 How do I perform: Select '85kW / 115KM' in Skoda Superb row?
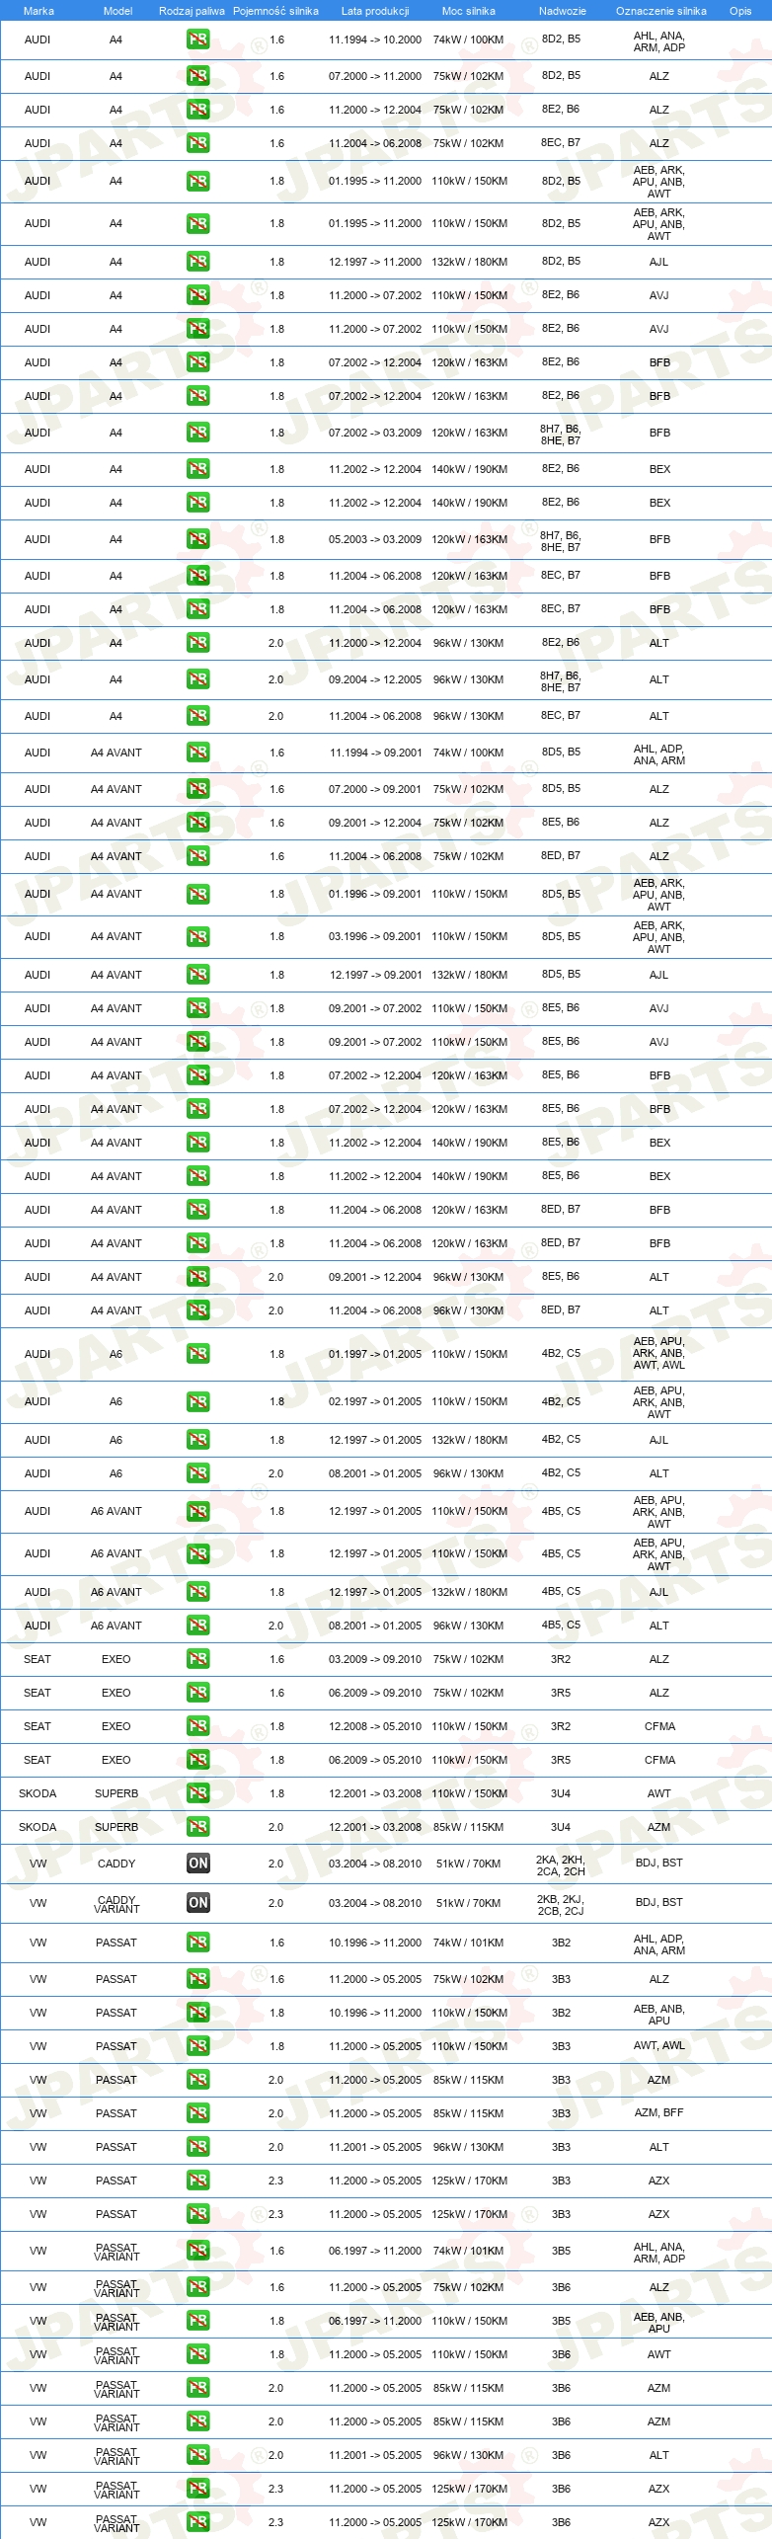[x=468, y=1827]
